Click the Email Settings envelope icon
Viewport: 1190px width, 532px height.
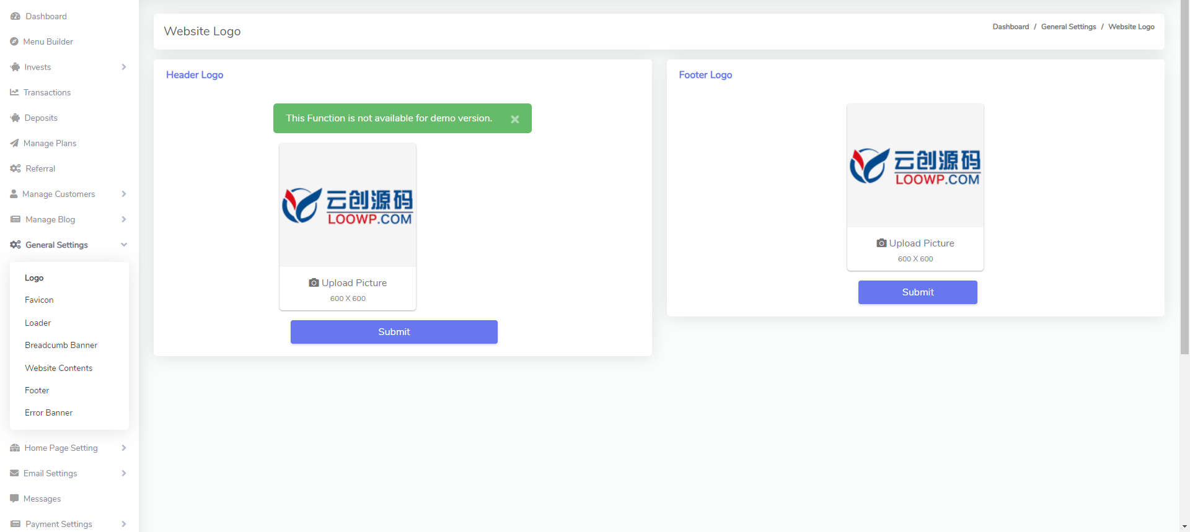[x=14, y=473]
